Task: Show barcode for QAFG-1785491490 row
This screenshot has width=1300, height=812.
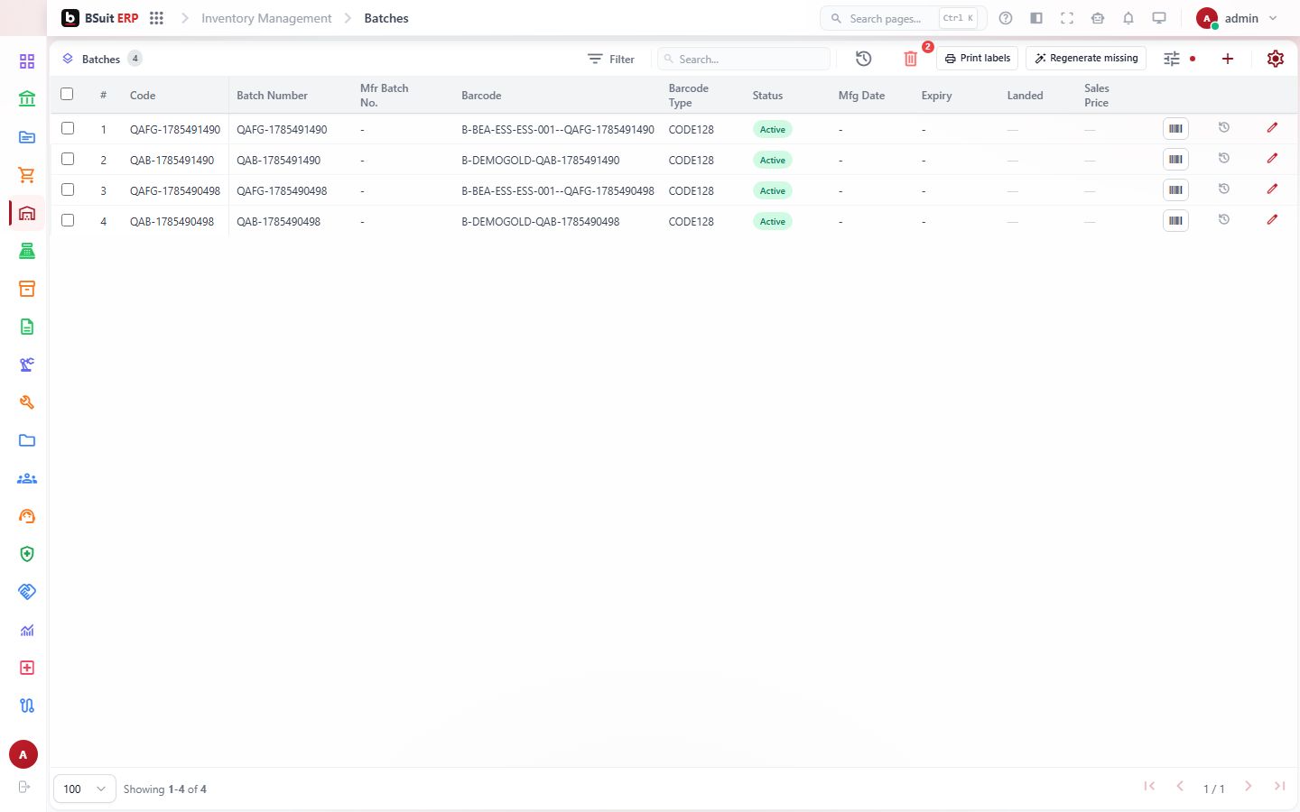Action: click(x=1175, y=129)
